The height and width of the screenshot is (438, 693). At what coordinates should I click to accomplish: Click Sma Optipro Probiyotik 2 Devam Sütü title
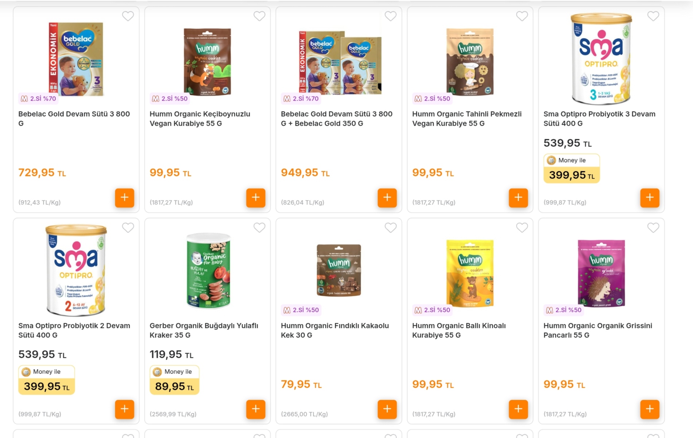click(74, 330)
